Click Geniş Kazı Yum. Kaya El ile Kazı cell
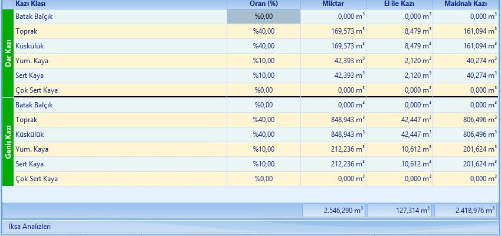Viewport: 501px width, 236px height. pyautogui.click(x=399, y=149)
